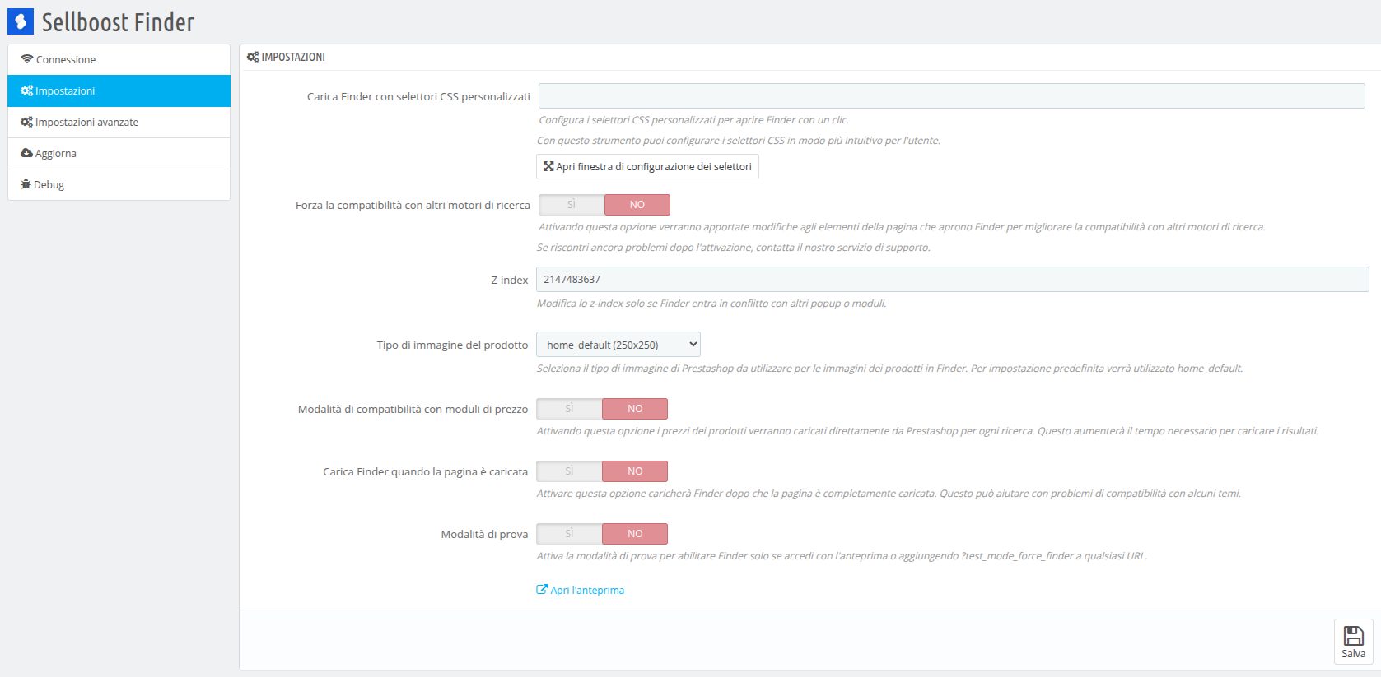This screenshot has height=677, width=1381.
Task: Open the Connessione section
Action: [x=119, y=59]
